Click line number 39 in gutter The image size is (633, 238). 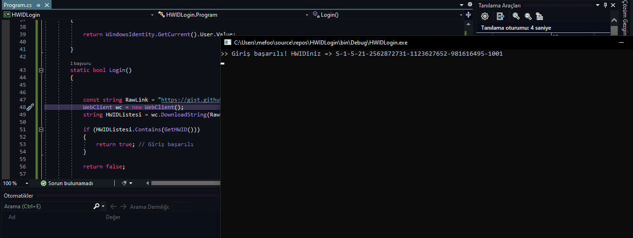[23, 34]
